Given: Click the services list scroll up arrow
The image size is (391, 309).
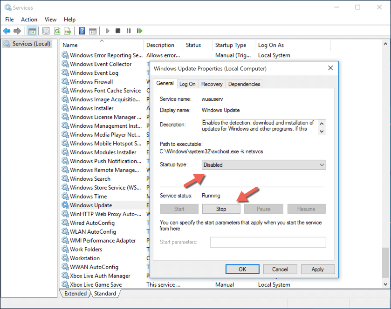Looking at the screenshot, I should coord(385,44).
